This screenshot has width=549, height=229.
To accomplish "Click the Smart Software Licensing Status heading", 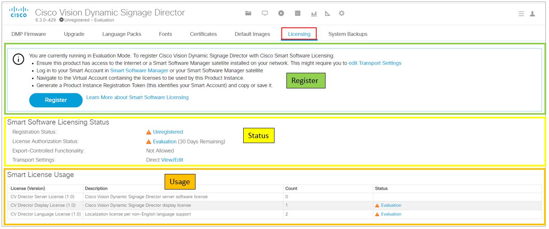I will click(x=58, y=122).
